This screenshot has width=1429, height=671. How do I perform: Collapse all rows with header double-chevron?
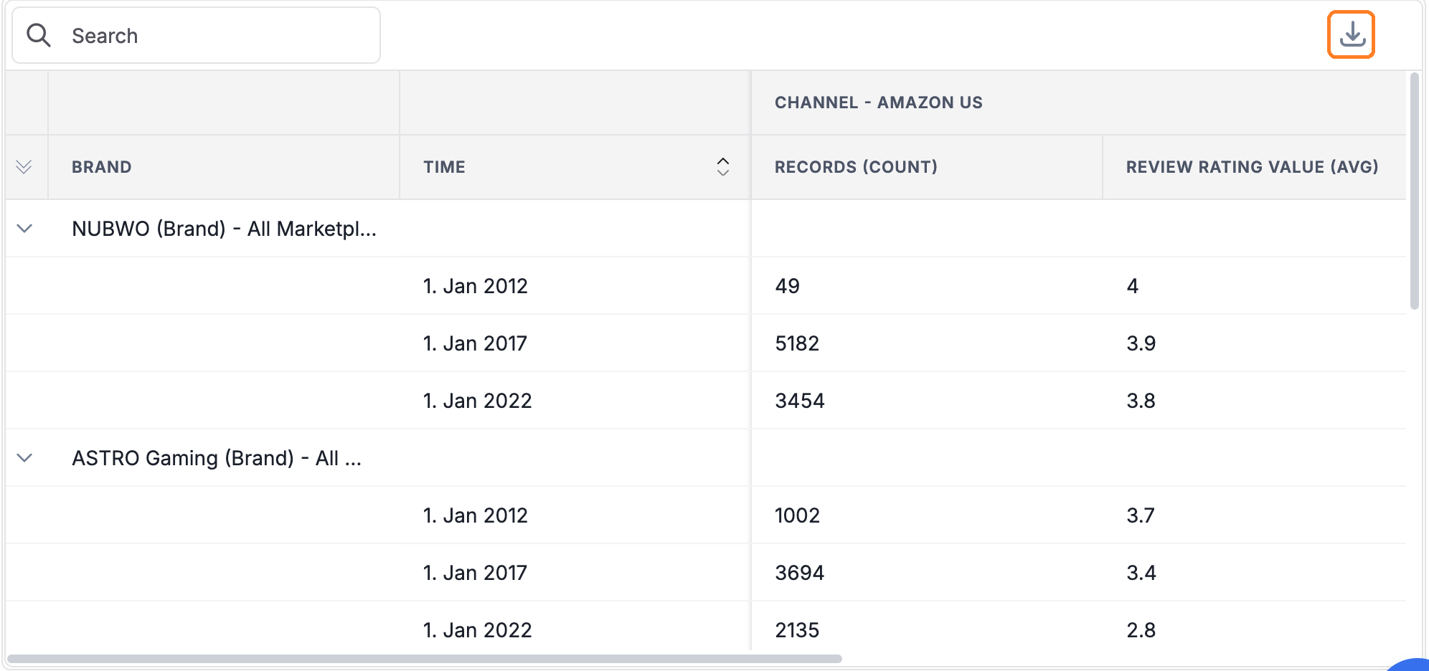pyautogui.click(x=24, y=166)
